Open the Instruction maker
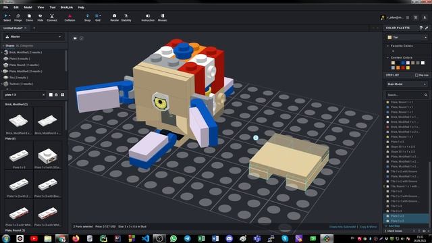 coord(148,18)
